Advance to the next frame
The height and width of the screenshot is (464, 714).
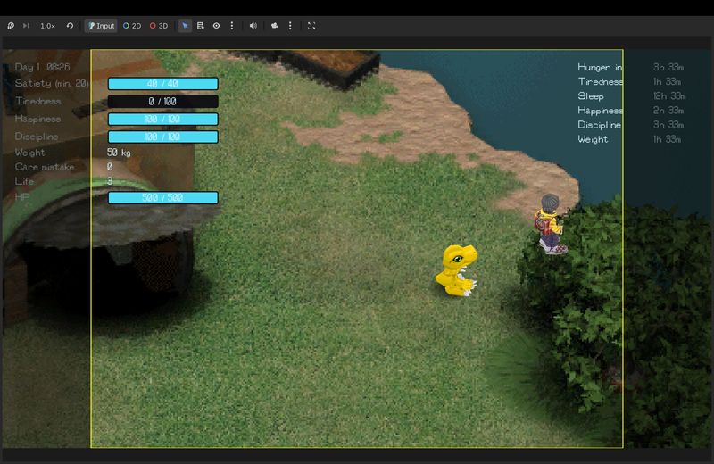pos(26,26)
